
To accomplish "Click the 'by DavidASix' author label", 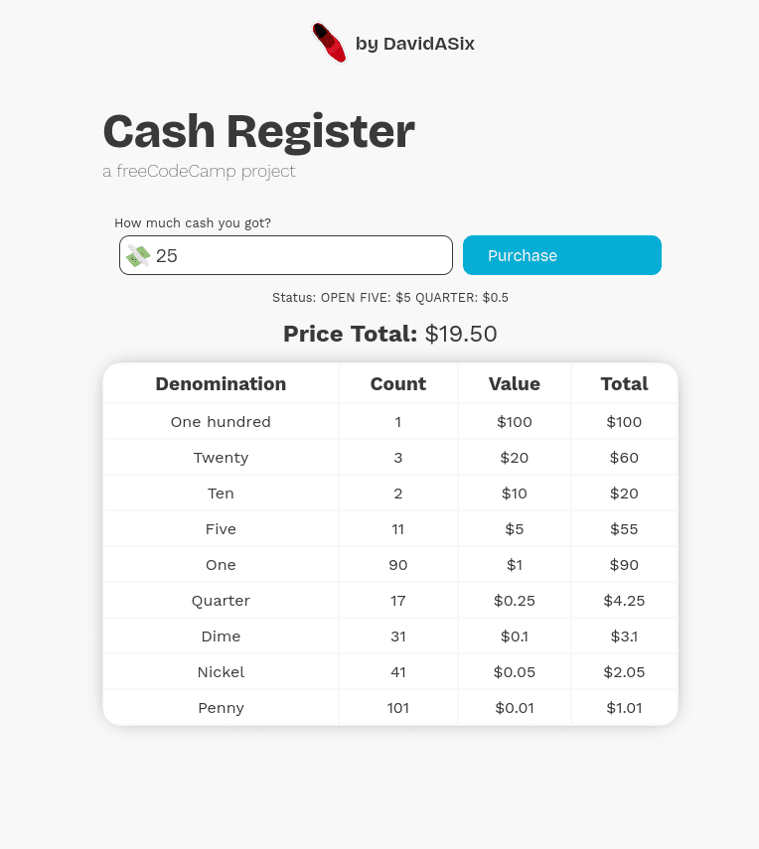I will 414,44.
